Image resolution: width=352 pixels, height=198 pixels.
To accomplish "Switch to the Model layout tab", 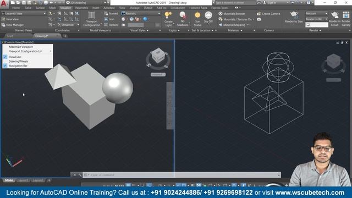I will 9,180.
